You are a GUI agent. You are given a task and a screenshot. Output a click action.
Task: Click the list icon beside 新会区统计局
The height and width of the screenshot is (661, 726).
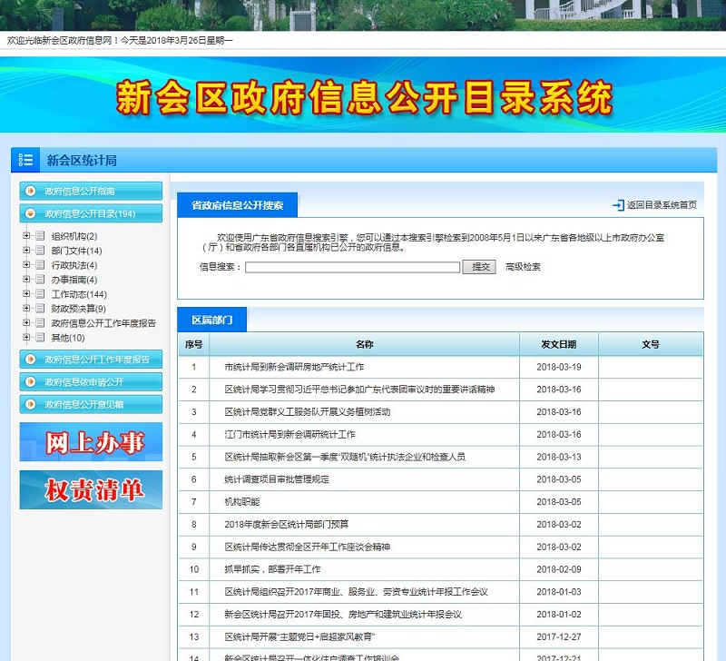(x=25, y=160)
